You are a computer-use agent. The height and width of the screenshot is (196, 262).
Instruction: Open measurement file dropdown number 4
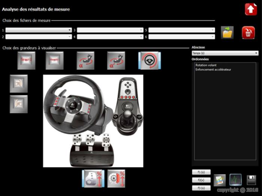(110, 37)
